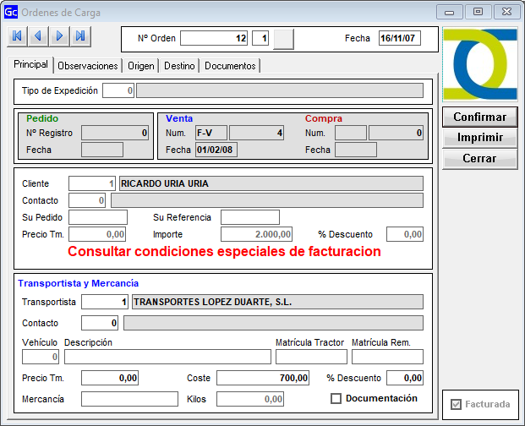Image resolution: width=525 pixels, height=426 pixels.
Task: Focus the Transportista code input field
Action: tap(105, 302)
